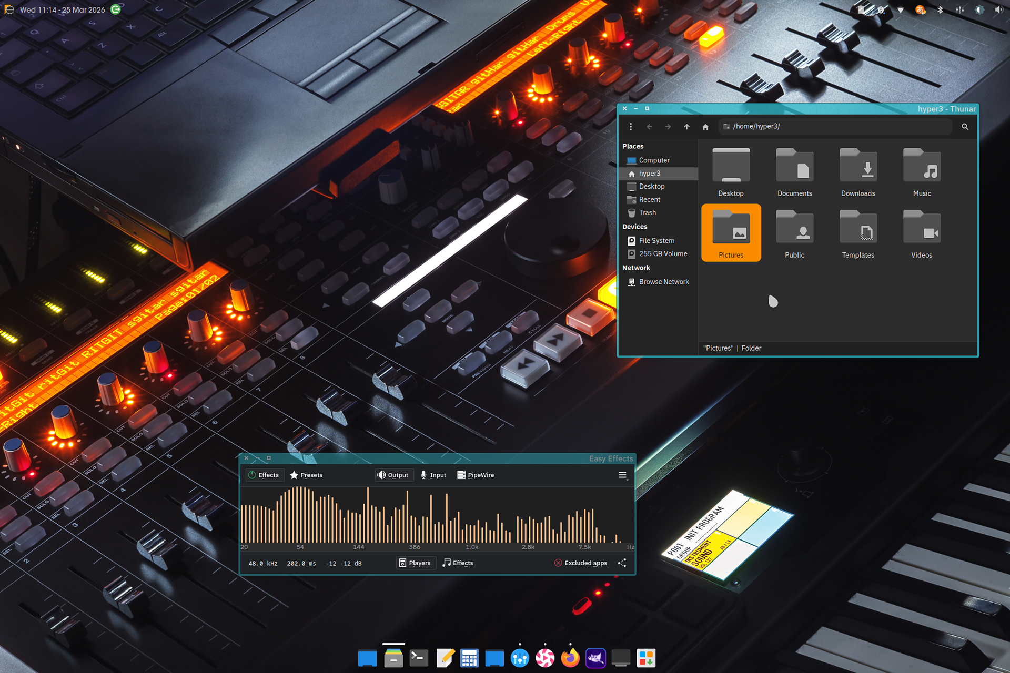Select the Players view at bottom
Image resolution: width=1010 pixels, height=673 pixels.
(x=415, y=563)
